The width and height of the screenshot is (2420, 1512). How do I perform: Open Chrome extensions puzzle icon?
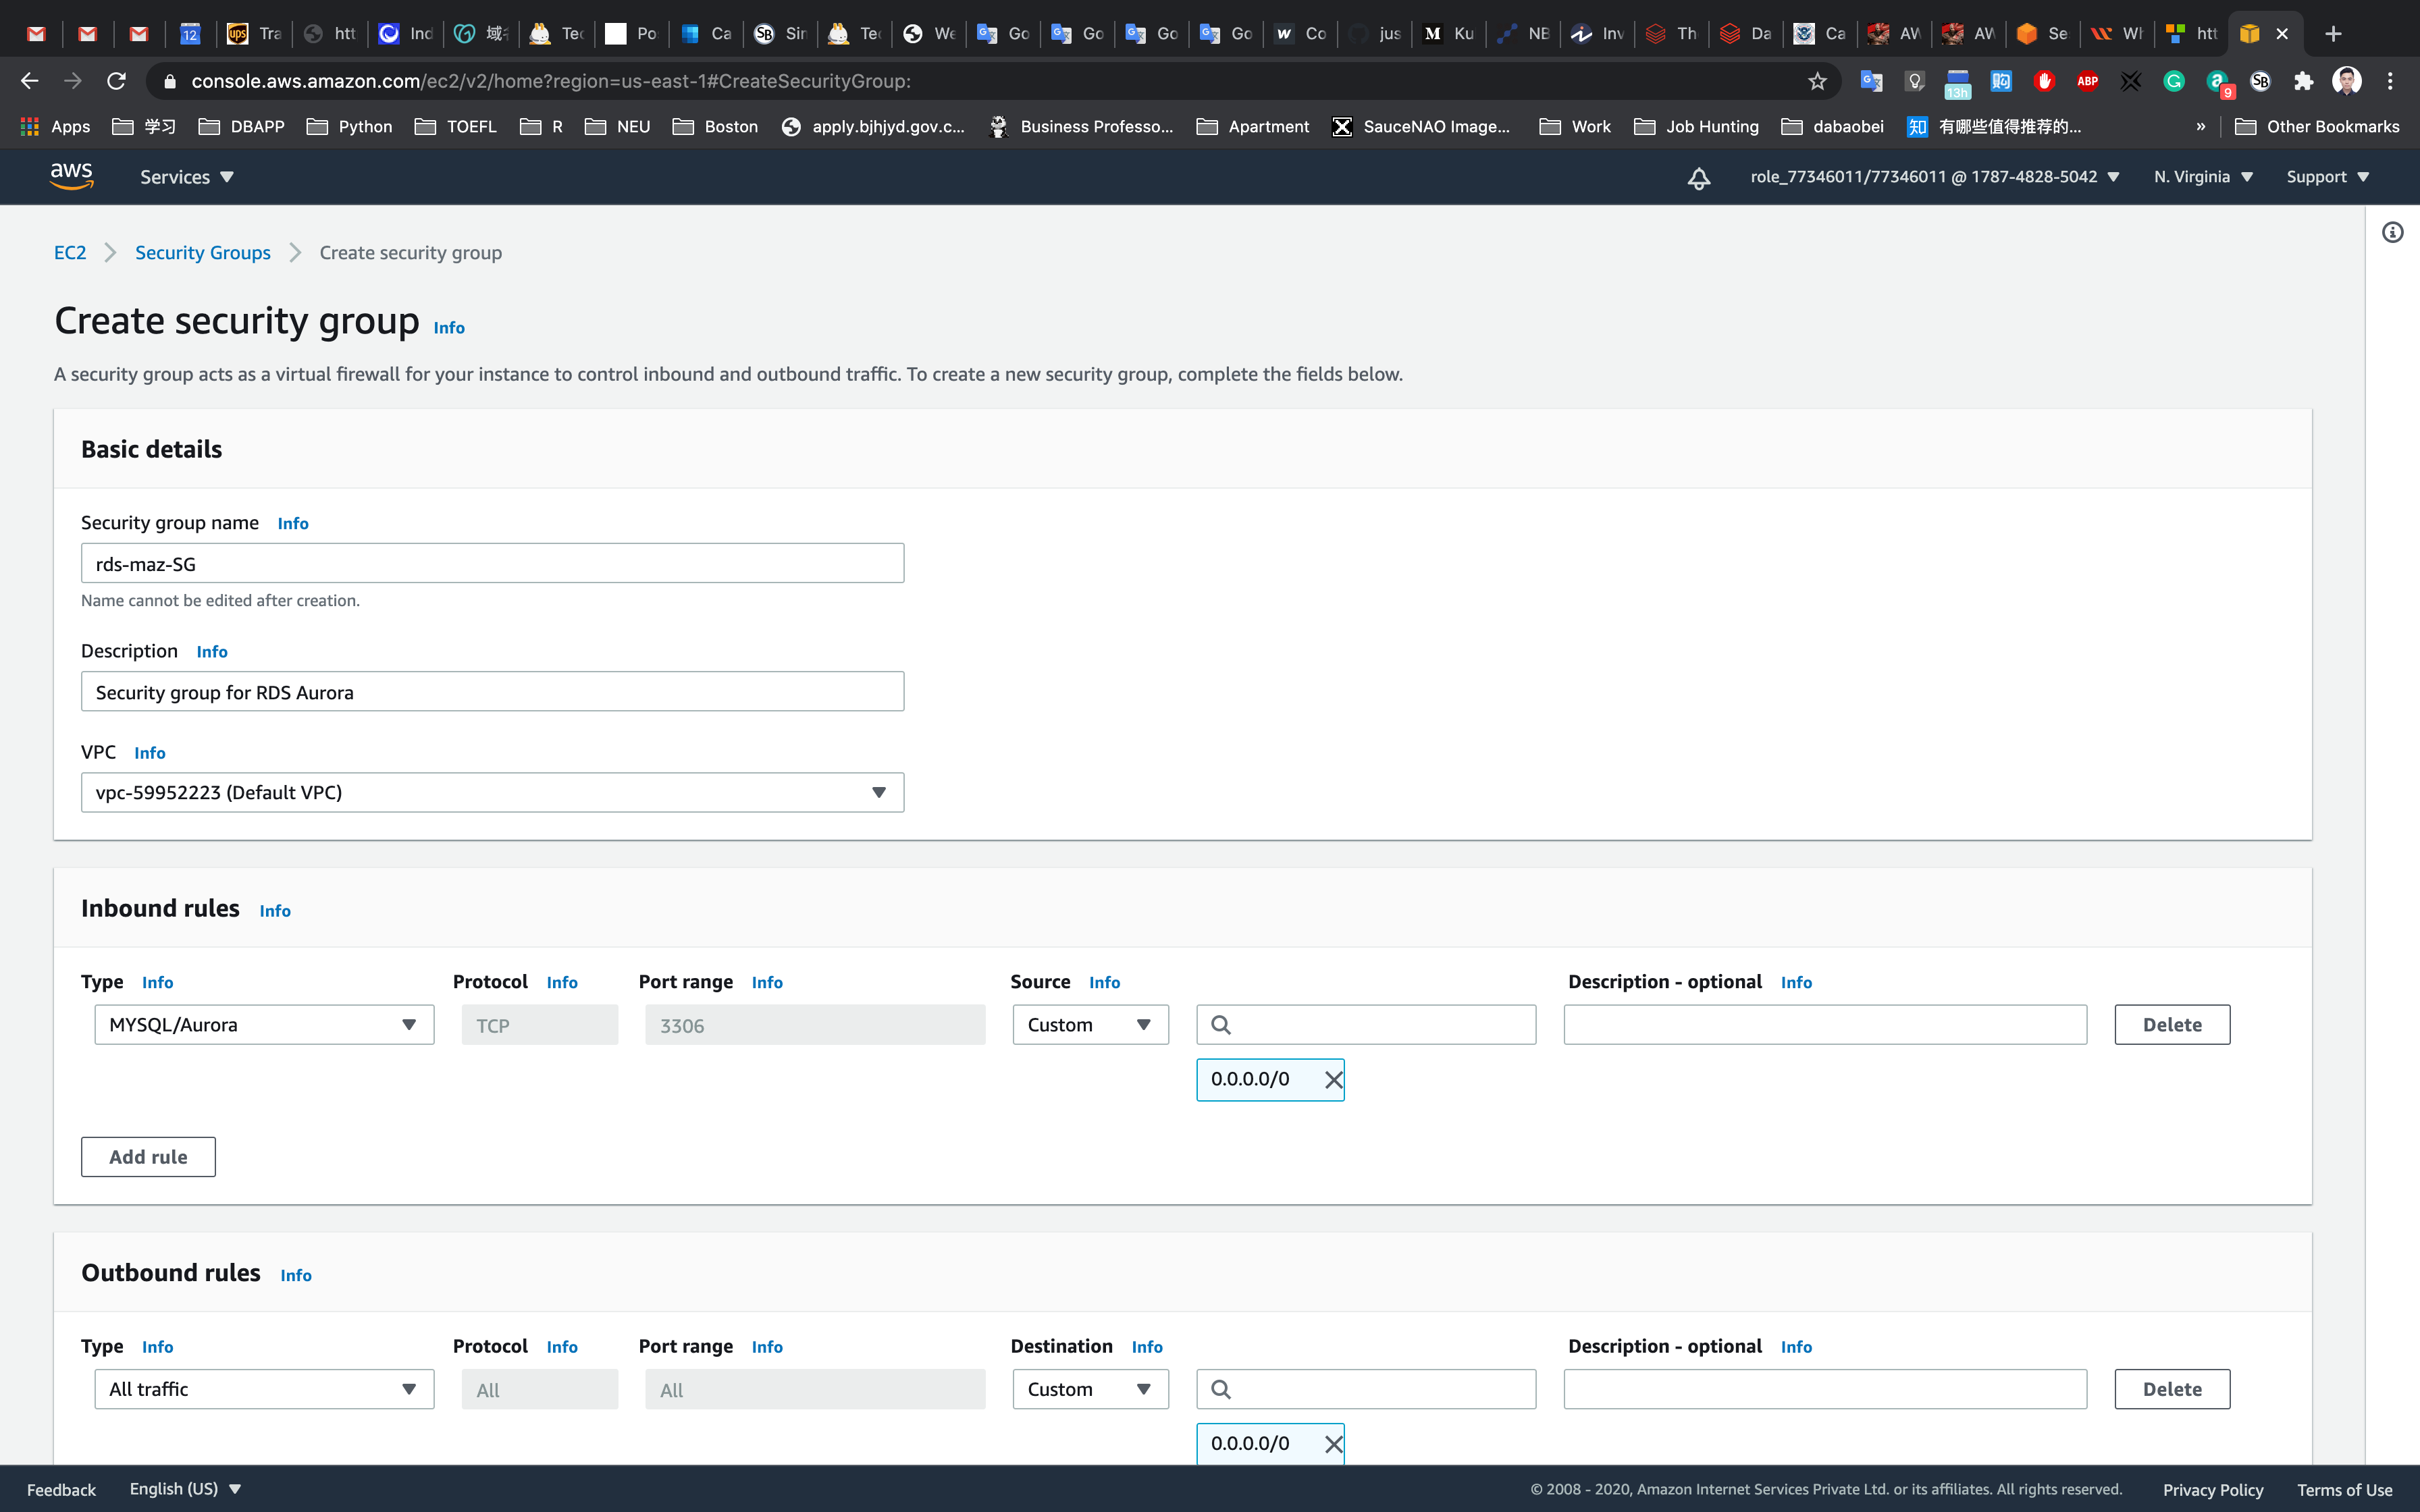[x=2304, y=81]
